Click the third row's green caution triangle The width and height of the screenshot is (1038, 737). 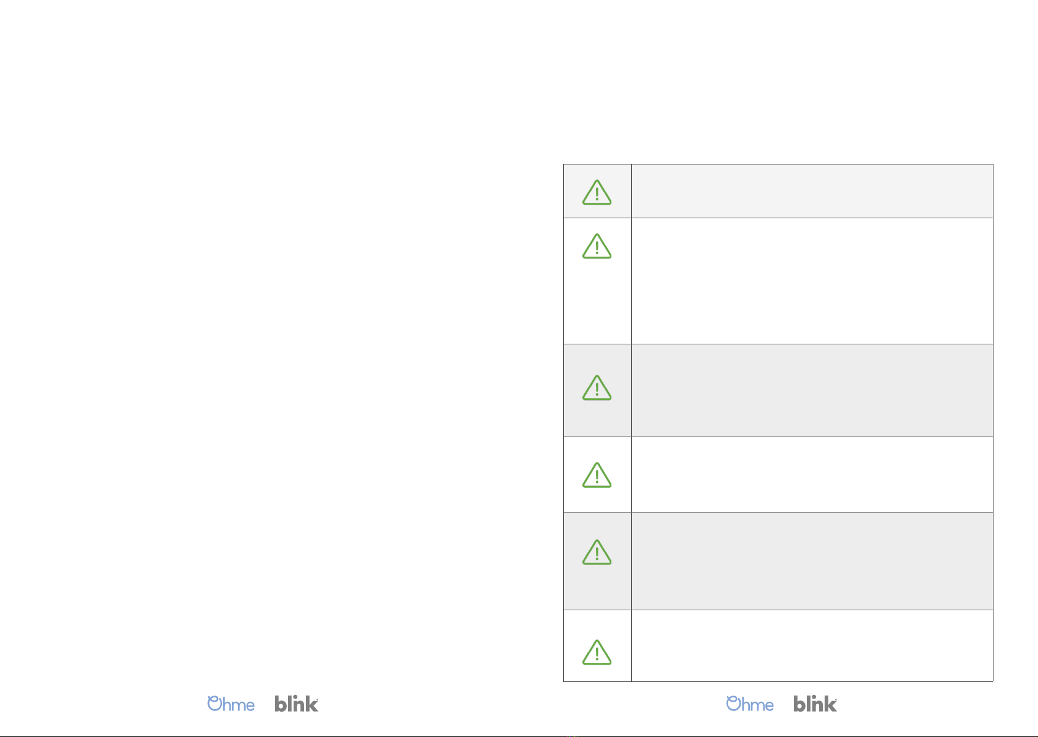point(597,388)
